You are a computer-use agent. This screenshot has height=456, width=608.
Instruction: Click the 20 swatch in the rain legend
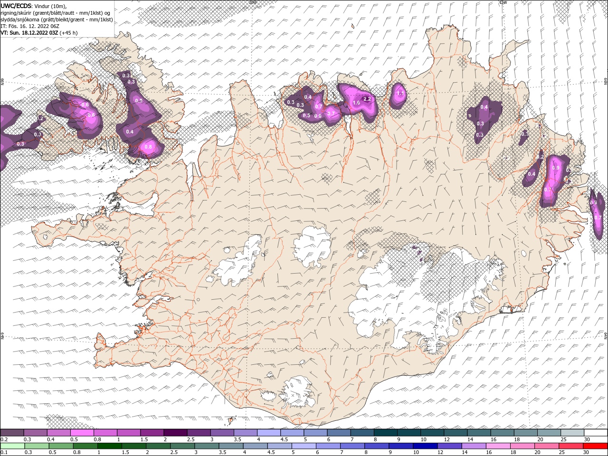click(547, 446)
